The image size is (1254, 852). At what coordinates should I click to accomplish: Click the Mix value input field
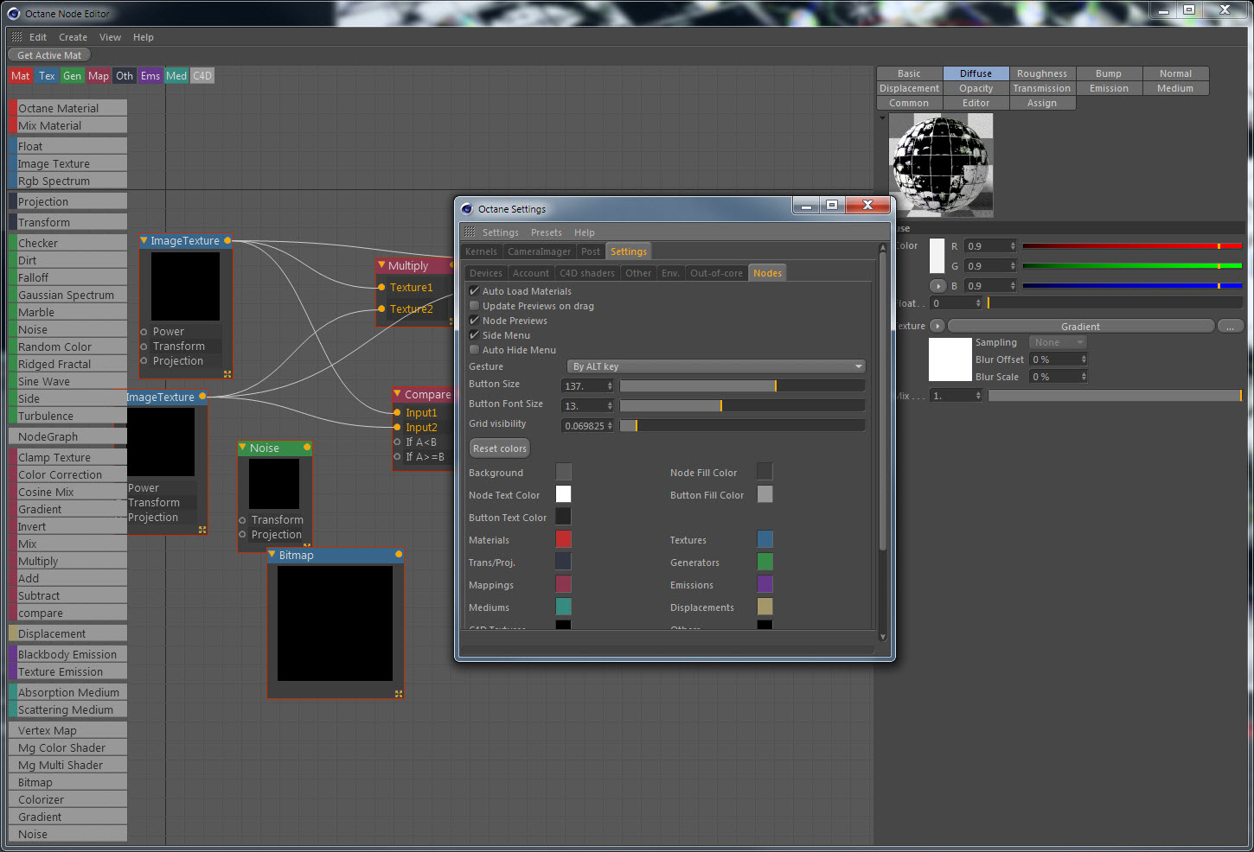pos(952,396)
